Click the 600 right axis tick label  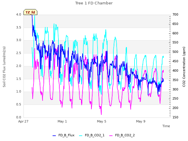coord(175,33)
